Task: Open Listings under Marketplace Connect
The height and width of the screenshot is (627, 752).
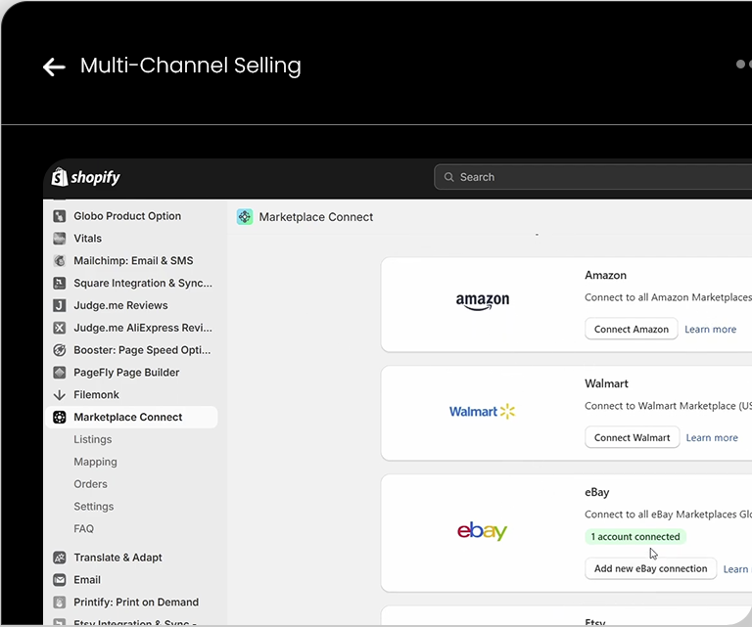Action: pos(93,440)
